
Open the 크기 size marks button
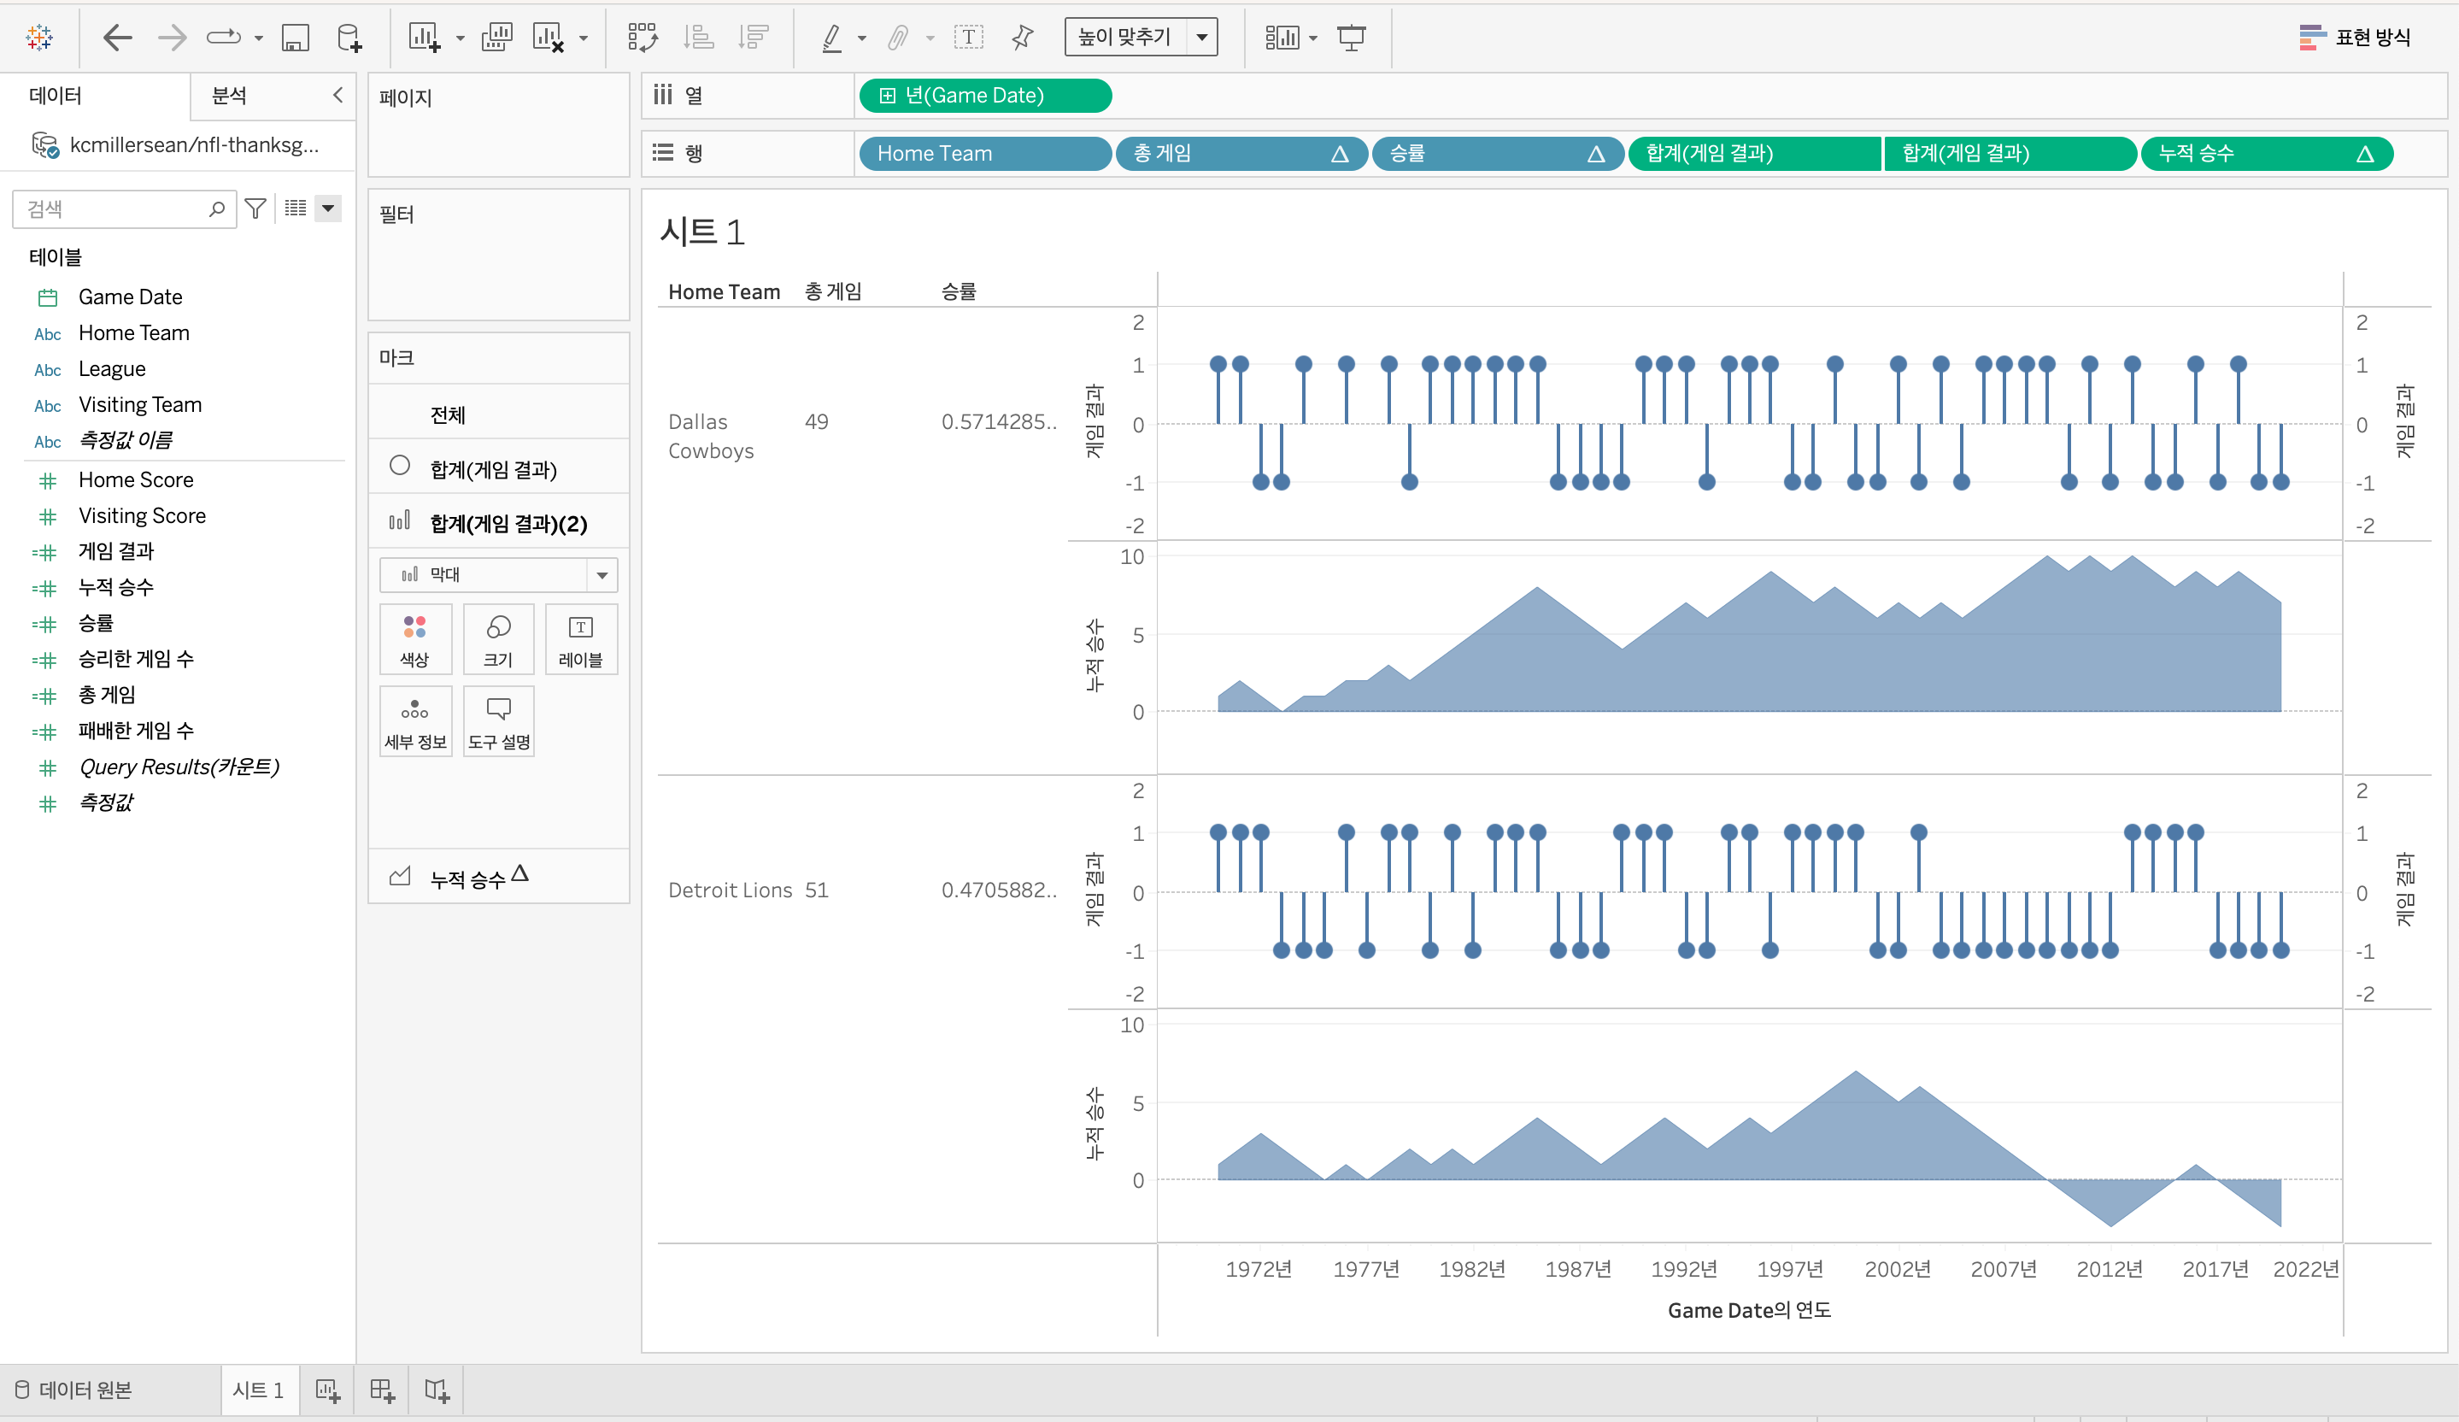pos(499,640)
